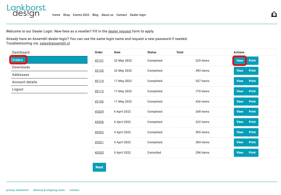Switch to Downloads section
Viewport: 281px width, 195px height.
pyautogui.click(x=21, y=67)
